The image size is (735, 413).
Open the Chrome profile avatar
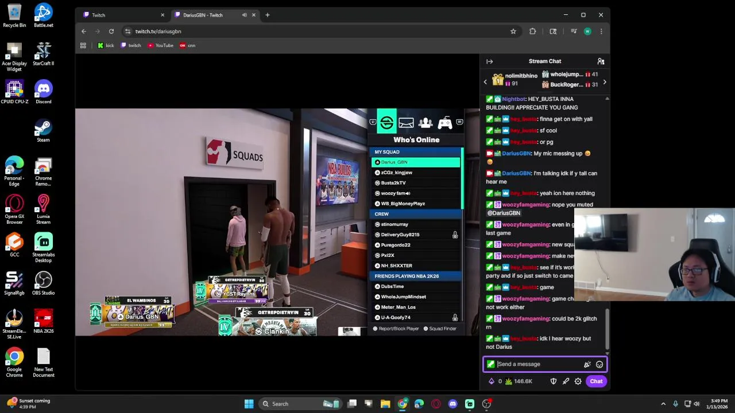pyautogui.click(x=587, y=32)
